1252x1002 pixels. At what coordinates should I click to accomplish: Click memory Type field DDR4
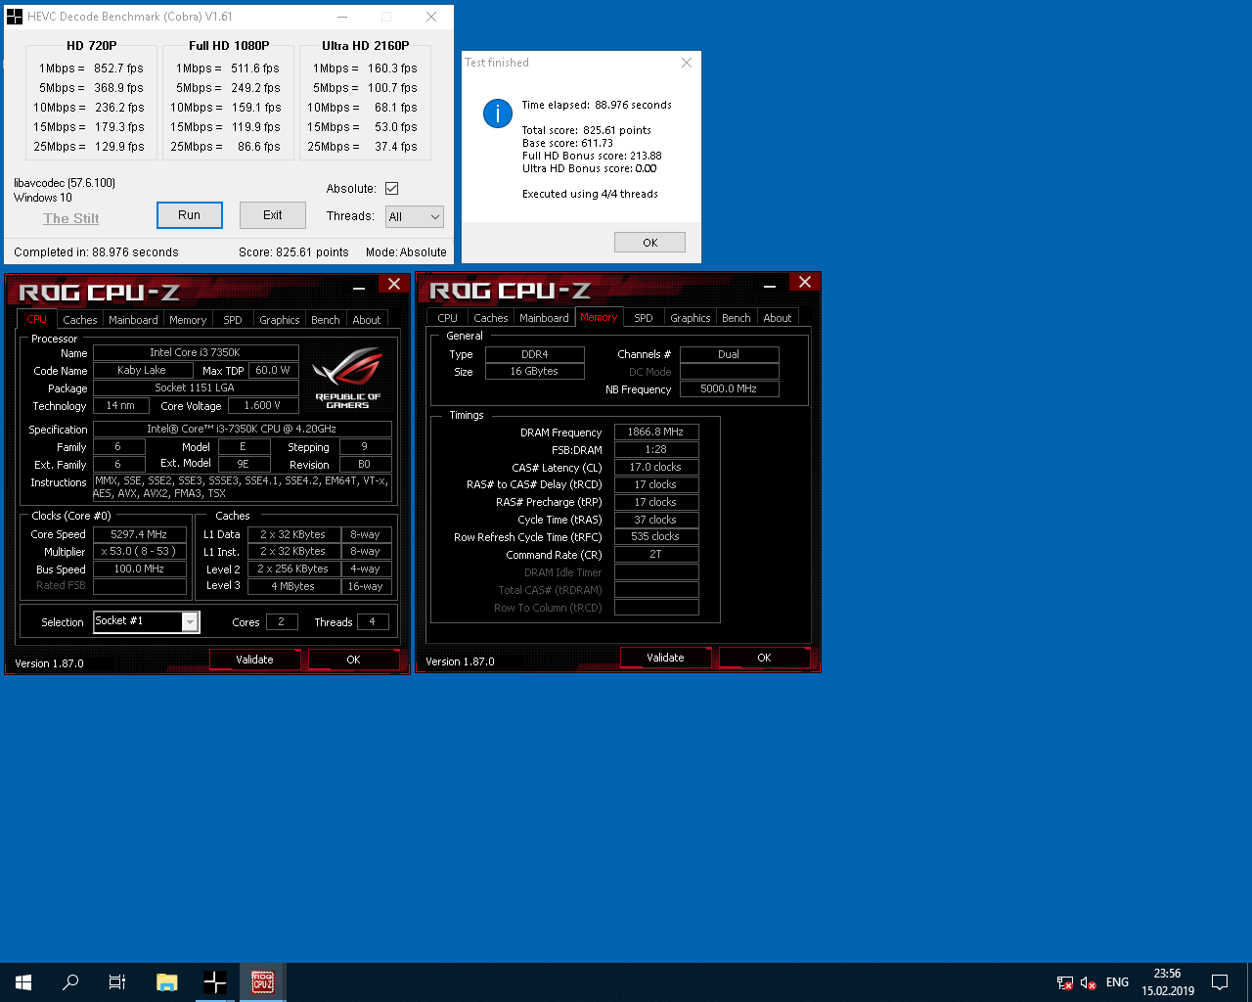534,354
